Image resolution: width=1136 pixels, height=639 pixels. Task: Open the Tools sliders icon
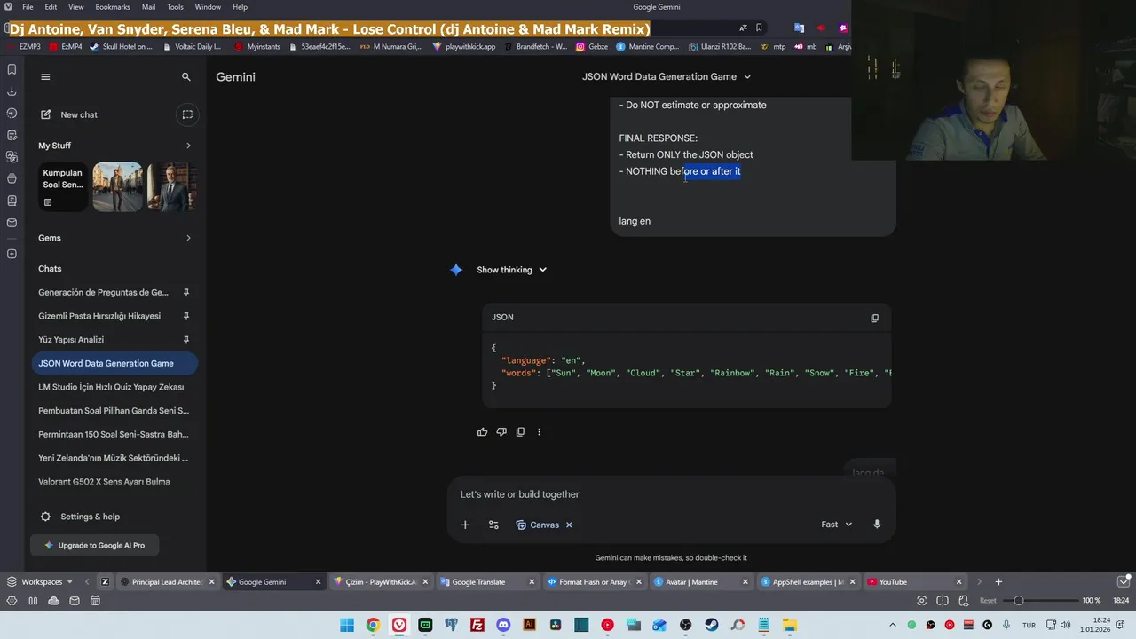pos(493,525)
